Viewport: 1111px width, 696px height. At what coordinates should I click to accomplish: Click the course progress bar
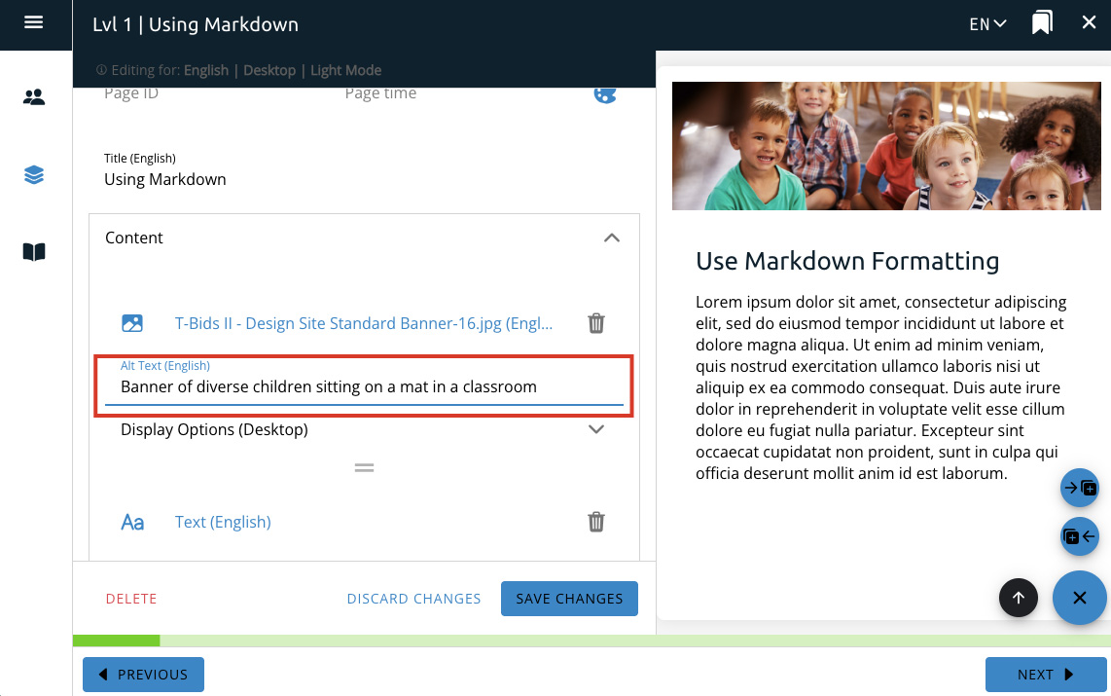pyautogui.click(x=591, y=641)
